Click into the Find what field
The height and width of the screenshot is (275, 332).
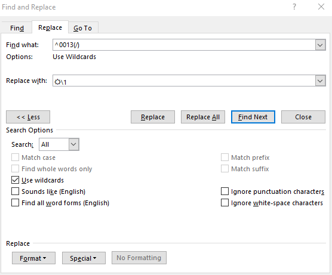184,45
